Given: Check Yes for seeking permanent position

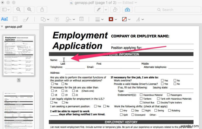Looking at the screenshot, I should click(x=95, y=106).
